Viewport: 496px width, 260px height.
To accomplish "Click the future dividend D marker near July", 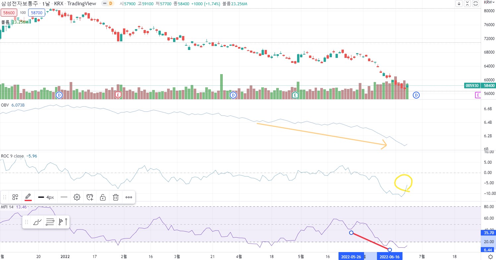I will 416,95.
